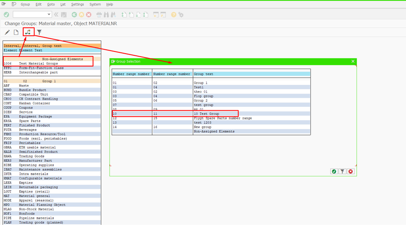Screen dimensions: 406x227
Task: Click the funnel Filter icon in application toolbar
Action: [40, 32]
